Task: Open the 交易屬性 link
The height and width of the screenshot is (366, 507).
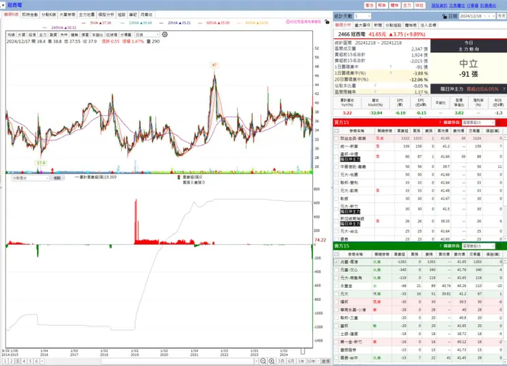Action: [457, 5]
